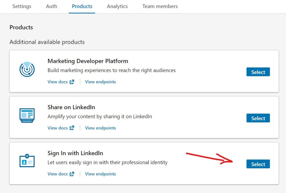Click the 'Amplify your content' description text
Viewport: 286px width, 193px height.
100,116
